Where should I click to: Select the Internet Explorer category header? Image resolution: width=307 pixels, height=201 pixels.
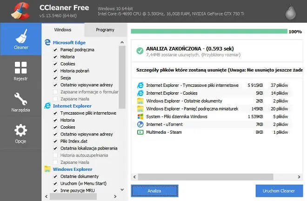pos(72,106)
